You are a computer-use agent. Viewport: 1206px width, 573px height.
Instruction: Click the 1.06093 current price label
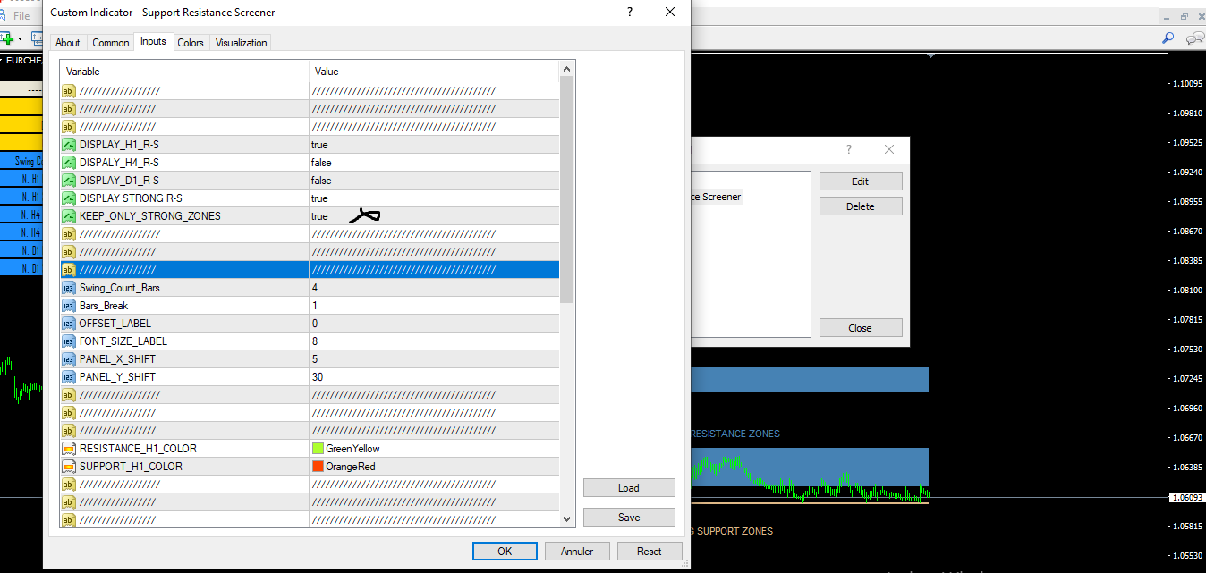1187,497
